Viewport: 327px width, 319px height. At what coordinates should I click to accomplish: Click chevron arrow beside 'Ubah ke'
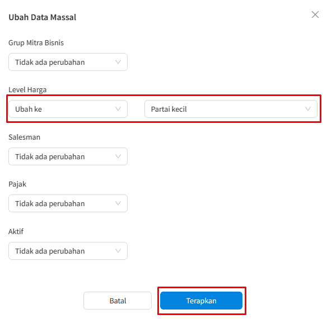[x=118, y=109]
